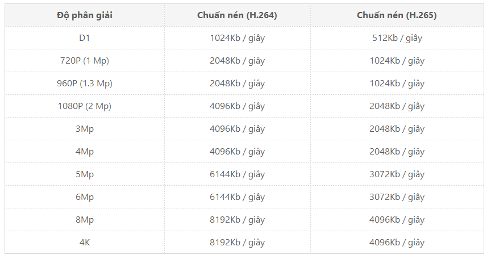Select the 4Mp resolution cell
The image size is (491, 259).
point(85,152)
